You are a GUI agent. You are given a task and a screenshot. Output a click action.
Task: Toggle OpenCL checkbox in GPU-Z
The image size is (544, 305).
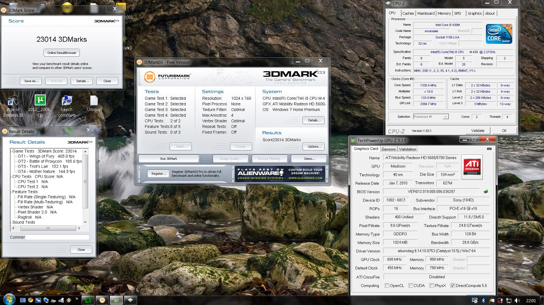pos(387,286)
